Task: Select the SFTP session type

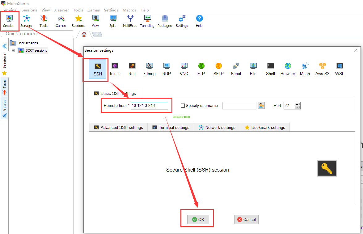Action: point(218,69)
